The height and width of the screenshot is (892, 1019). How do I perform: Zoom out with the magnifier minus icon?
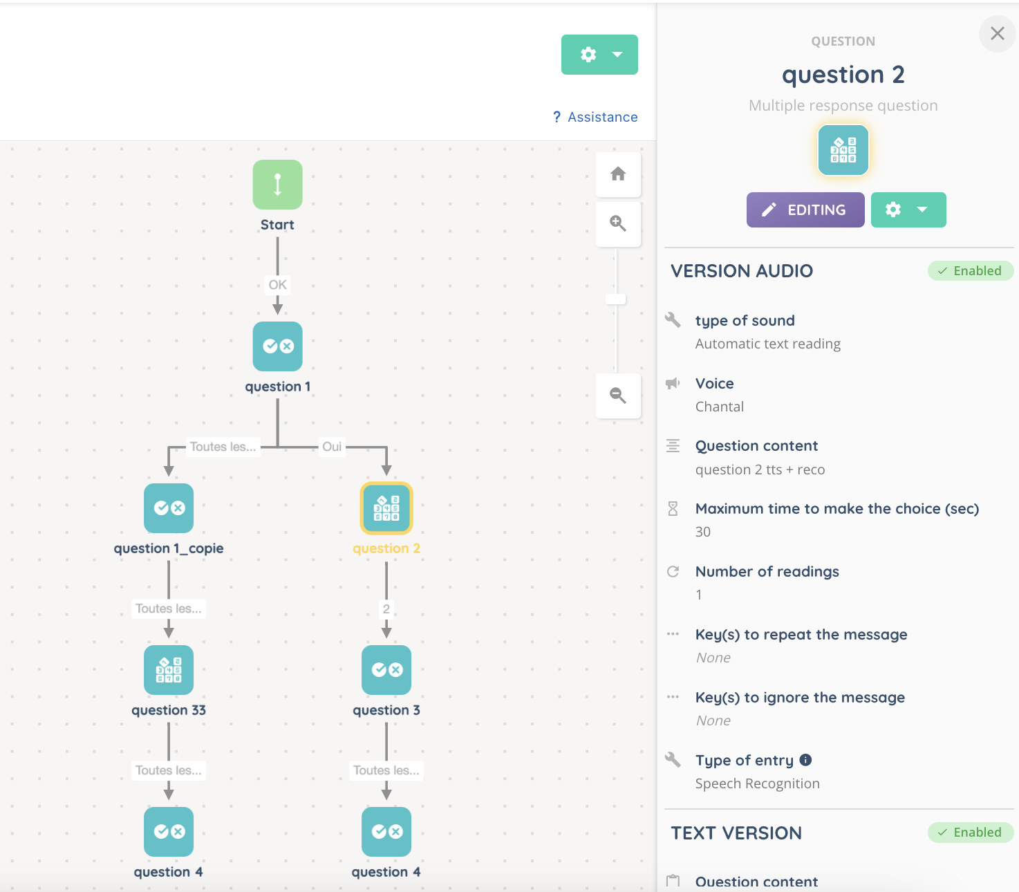click(x=618, y=396)
